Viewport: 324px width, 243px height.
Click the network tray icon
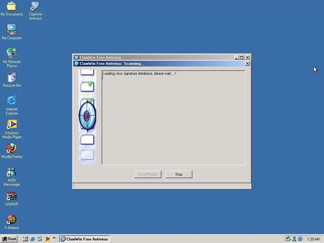288,239
